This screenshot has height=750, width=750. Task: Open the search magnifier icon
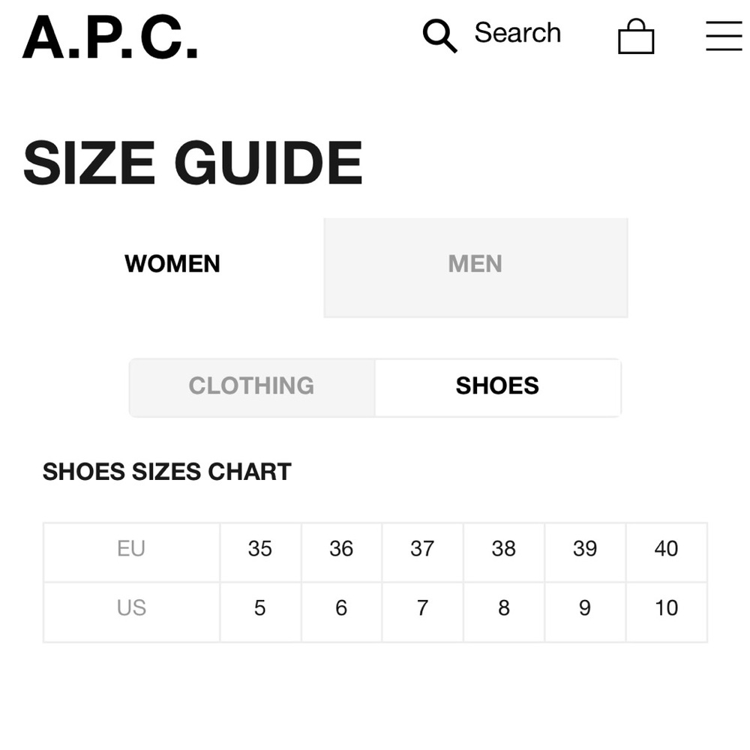439,35
